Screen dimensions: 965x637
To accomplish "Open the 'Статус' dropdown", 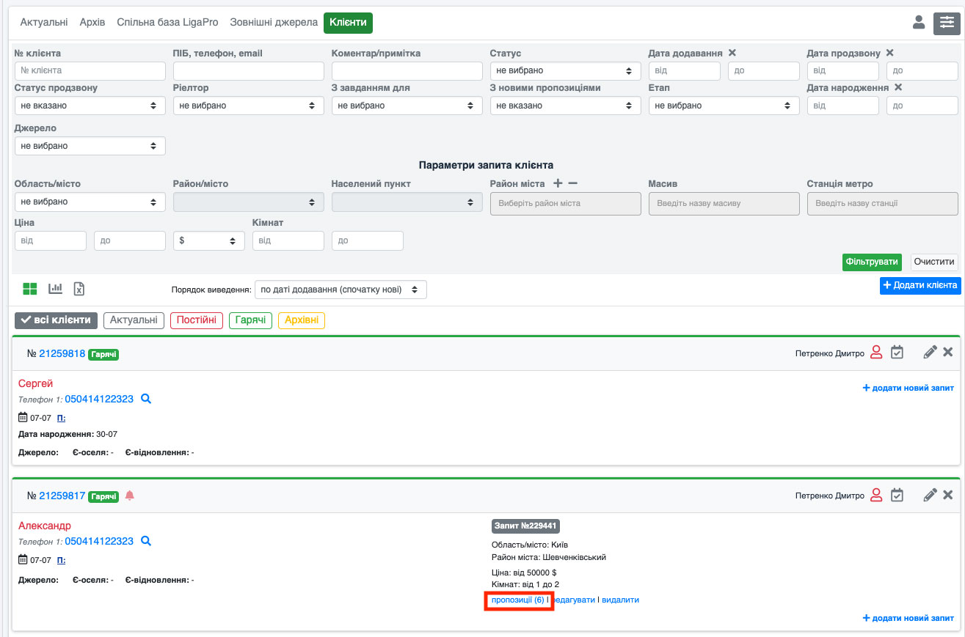I will pyautogui.click(x=565, y=71).
